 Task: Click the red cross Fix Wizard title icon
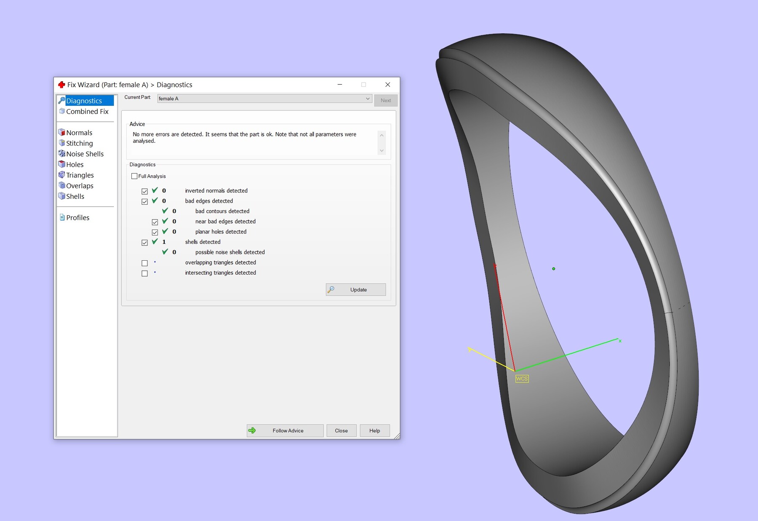click(x=61, y=85)
